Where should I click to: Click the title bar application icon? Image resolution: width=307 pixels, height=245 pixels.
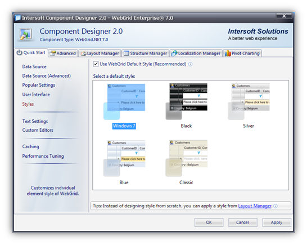coord(18,18)
